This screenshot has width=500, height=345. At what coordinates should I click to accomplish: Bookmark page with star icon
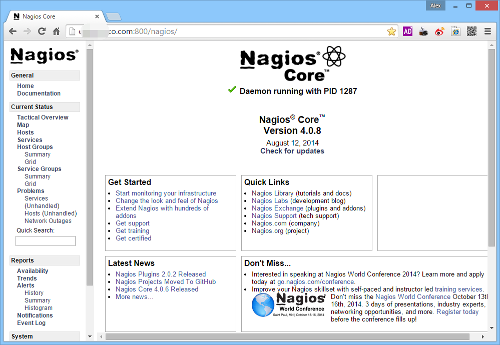(x=391, y=31)
